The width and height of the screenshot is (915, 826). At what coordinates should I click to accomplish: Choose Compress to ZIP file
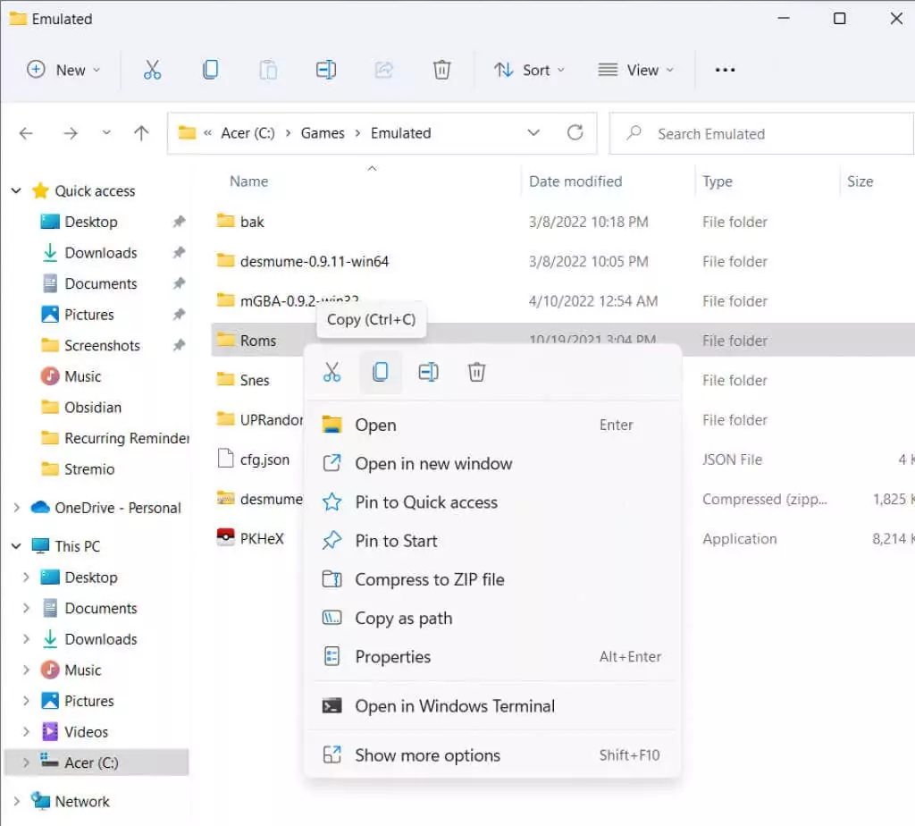(430, 579)
